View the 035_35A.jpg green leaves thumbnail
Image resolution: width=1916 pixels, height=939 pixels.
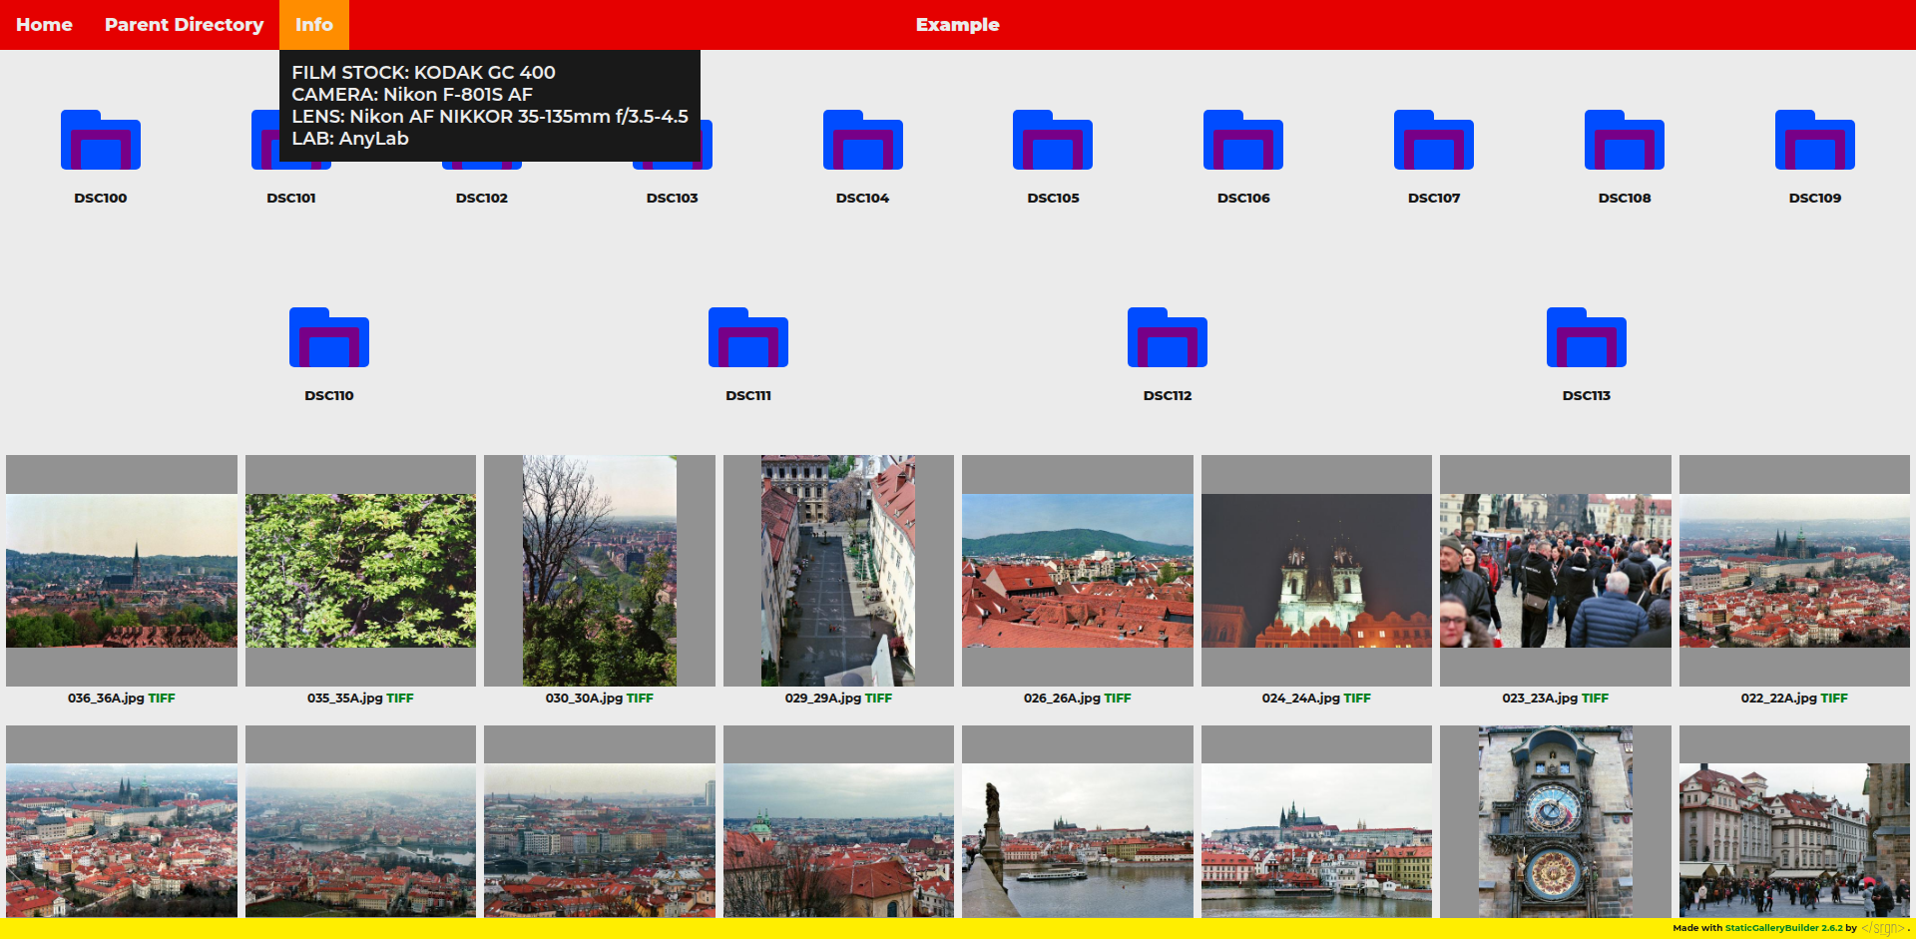tap(360, 571)
